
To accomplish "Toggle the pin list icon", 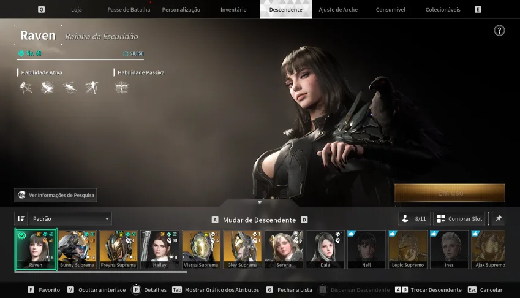I will click(x=499, y=219).
